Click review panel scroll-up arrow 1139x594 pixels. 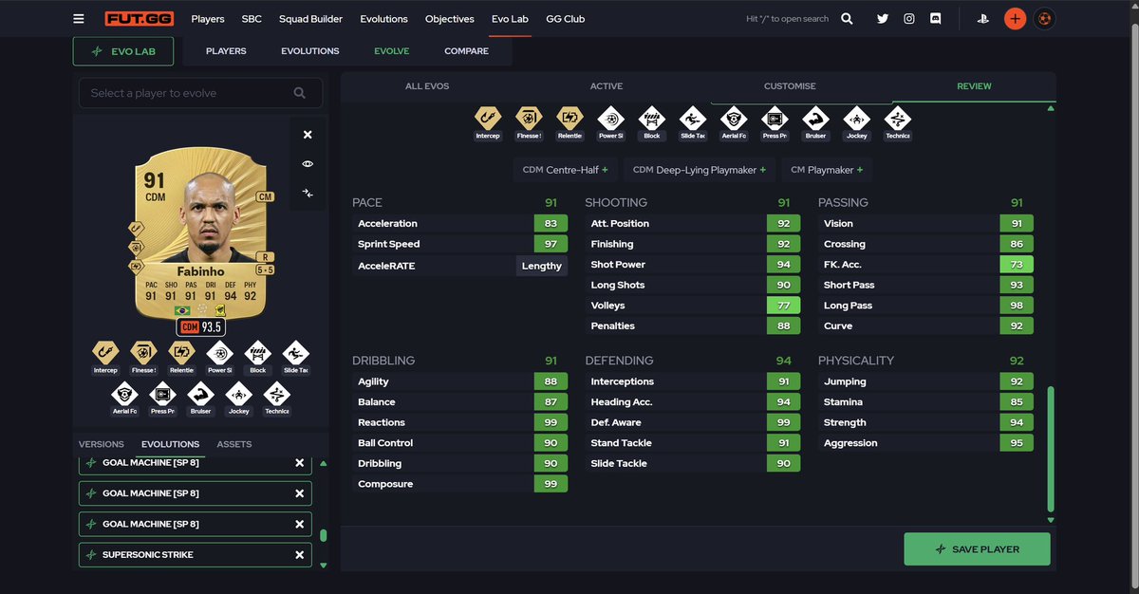pos(1050,109)
